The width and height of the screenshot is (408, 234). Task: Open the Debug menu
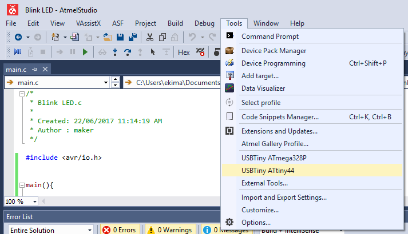(204, 23)
